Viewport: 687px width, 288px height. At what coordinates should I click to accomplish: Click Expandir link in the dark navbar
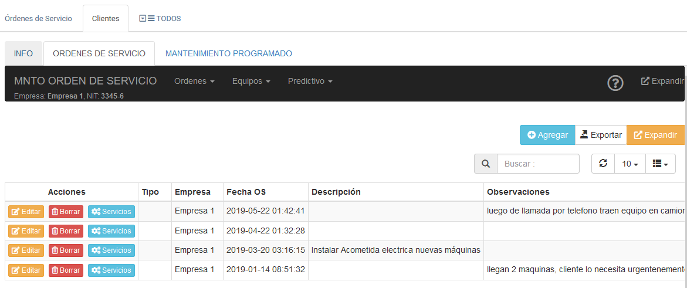click(x=663, y=81)
